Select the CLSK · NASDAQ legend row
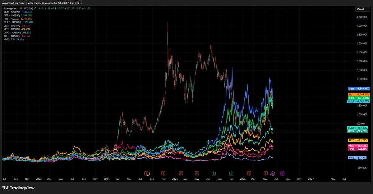The image size is (373, 194). [x=17, y=26]
